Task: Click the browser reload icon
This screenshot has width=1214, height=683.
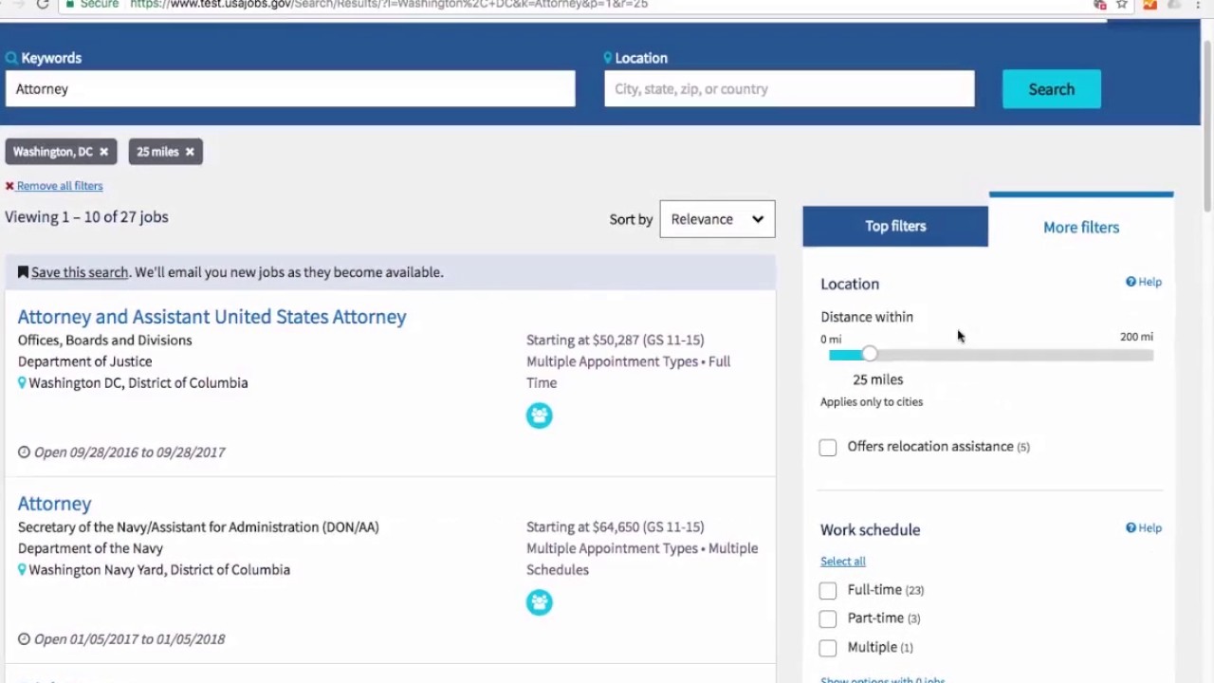Action: pyautogui.click(x=42, y=4)
